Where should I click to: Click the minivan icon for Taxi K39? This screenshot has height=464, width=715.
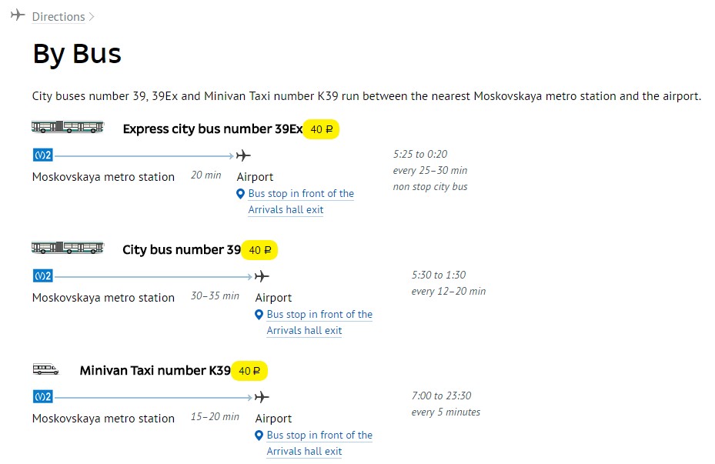coord(45,369)
